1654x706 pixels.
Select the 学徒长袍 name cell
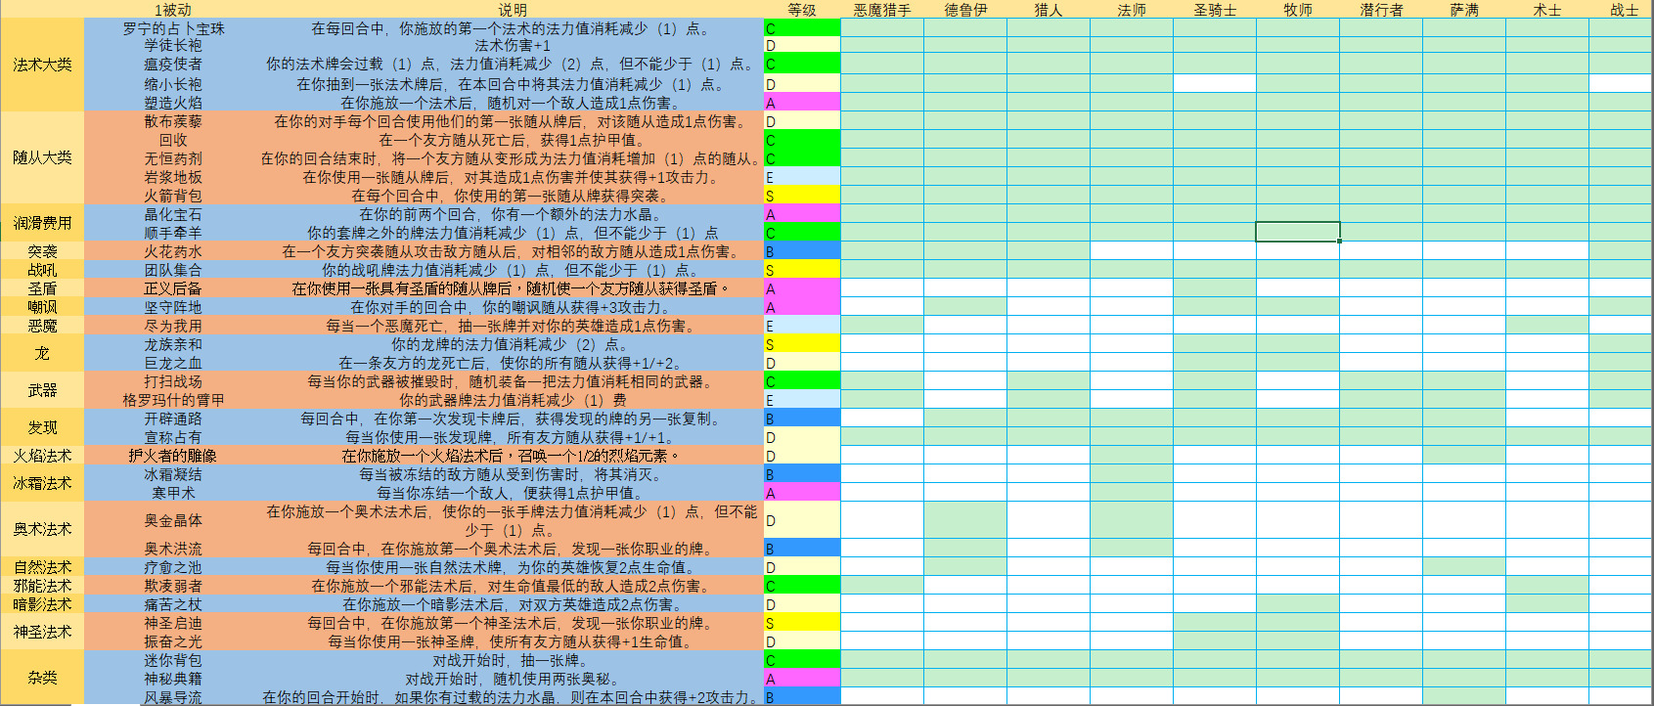tap(173, 46)
